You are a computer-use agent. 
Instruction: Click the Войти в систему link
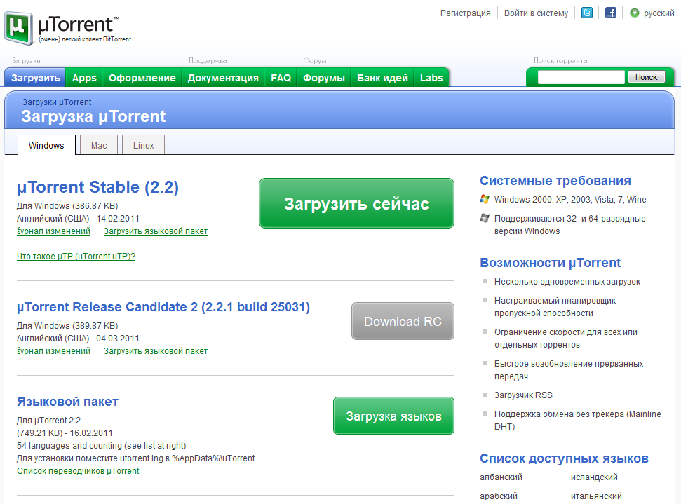point(536,13)
